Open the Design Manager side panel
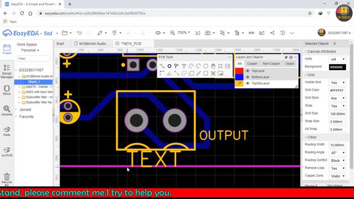Viewport: 354px width, 199px height. point(7,71)
